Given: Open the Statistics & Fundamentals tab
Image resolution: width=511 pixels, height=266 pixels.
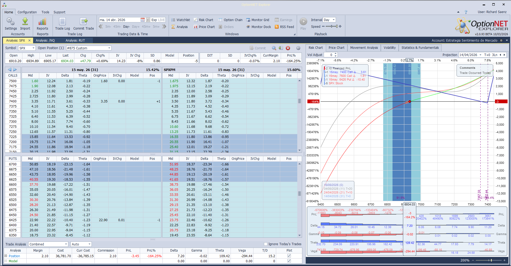Looking at the screenshot, I should [x=420, y=48].
